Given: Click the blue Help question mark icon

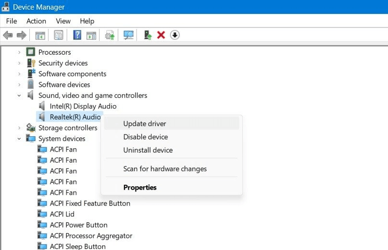Looking at the screenshot, I should pyautogui.click(x=77, y=35).
